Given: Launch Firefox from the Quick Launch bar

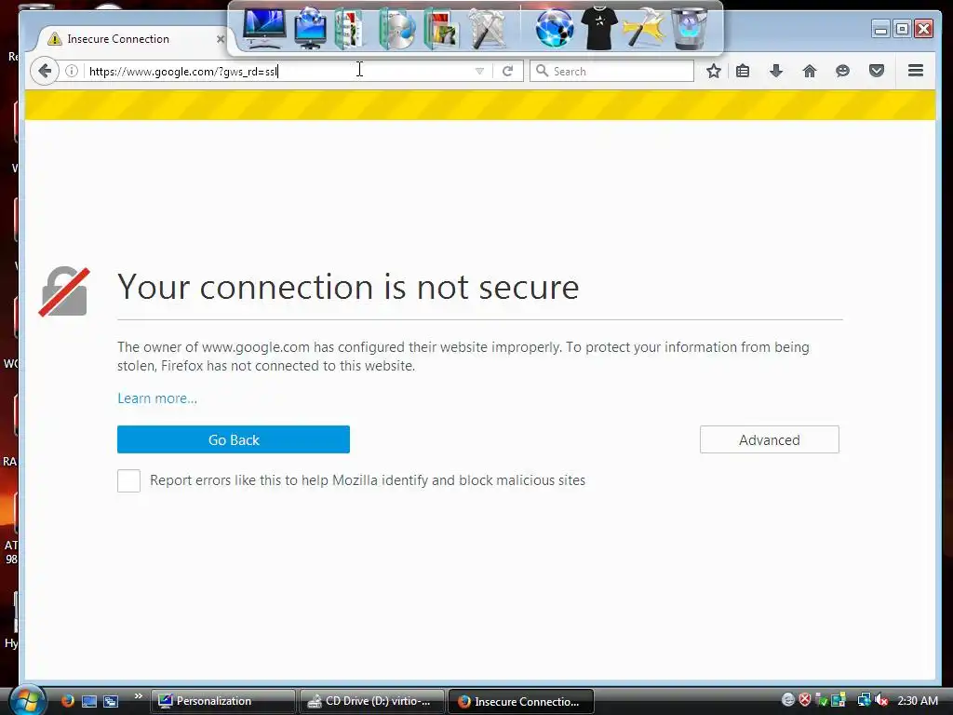Looking at the screenshot, I should click(x=67, y=701).
